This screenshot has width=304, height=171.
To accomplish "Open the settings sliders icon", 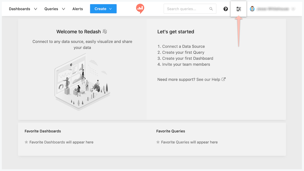I will click(238, 9).
